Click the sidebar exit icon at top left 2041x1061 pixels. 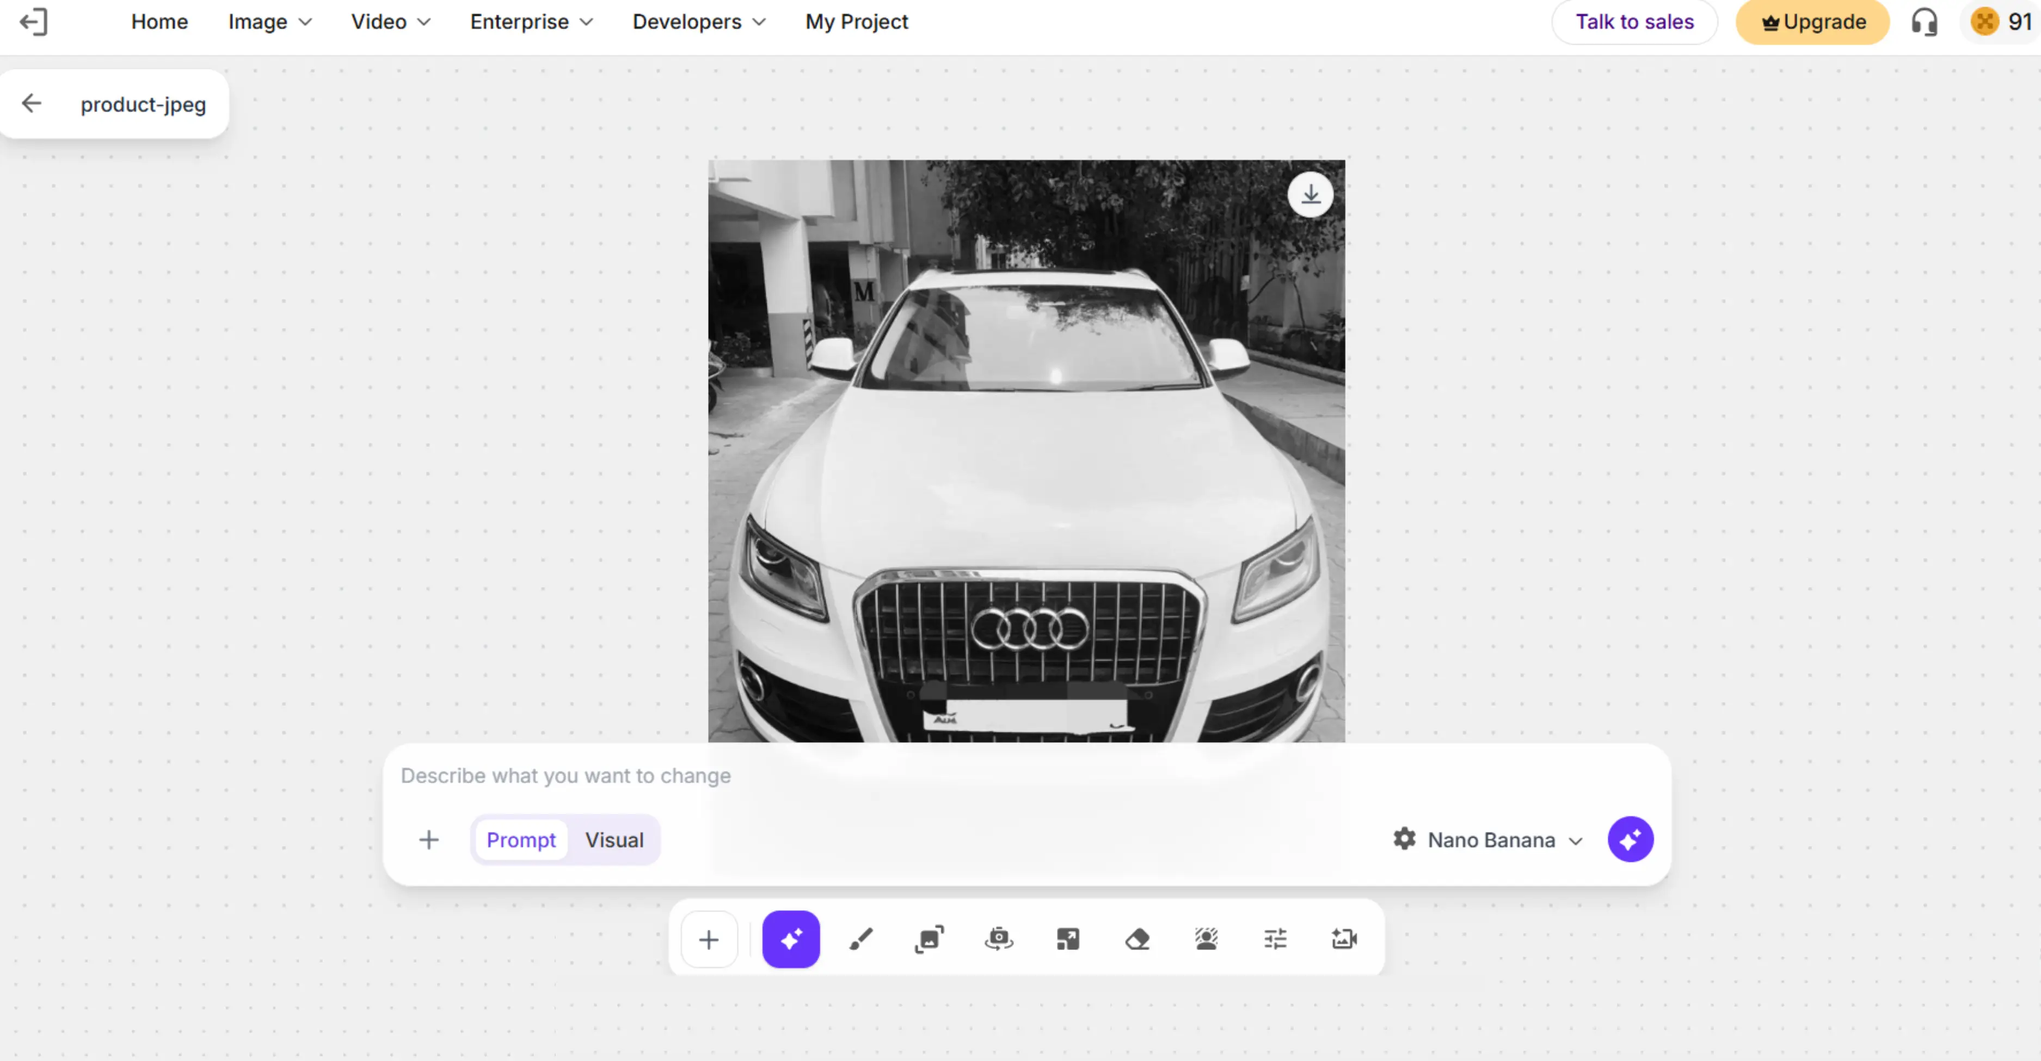33,22
